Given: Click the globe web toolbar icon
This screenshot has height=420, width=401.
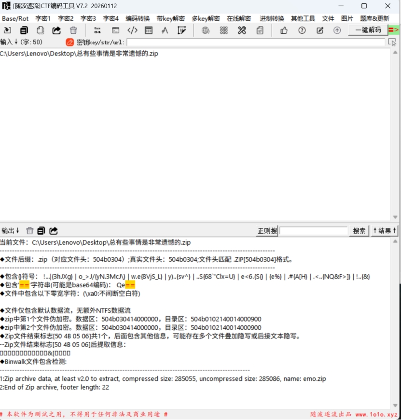Looking at the screenshot, I should coord(206,30).
